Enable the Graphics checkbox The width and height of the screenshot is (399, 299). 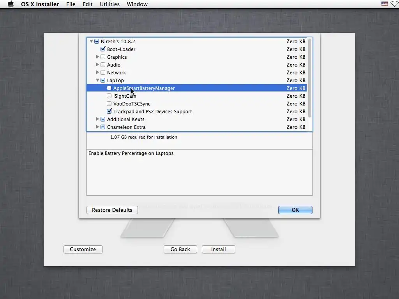(x=103, y=57)
